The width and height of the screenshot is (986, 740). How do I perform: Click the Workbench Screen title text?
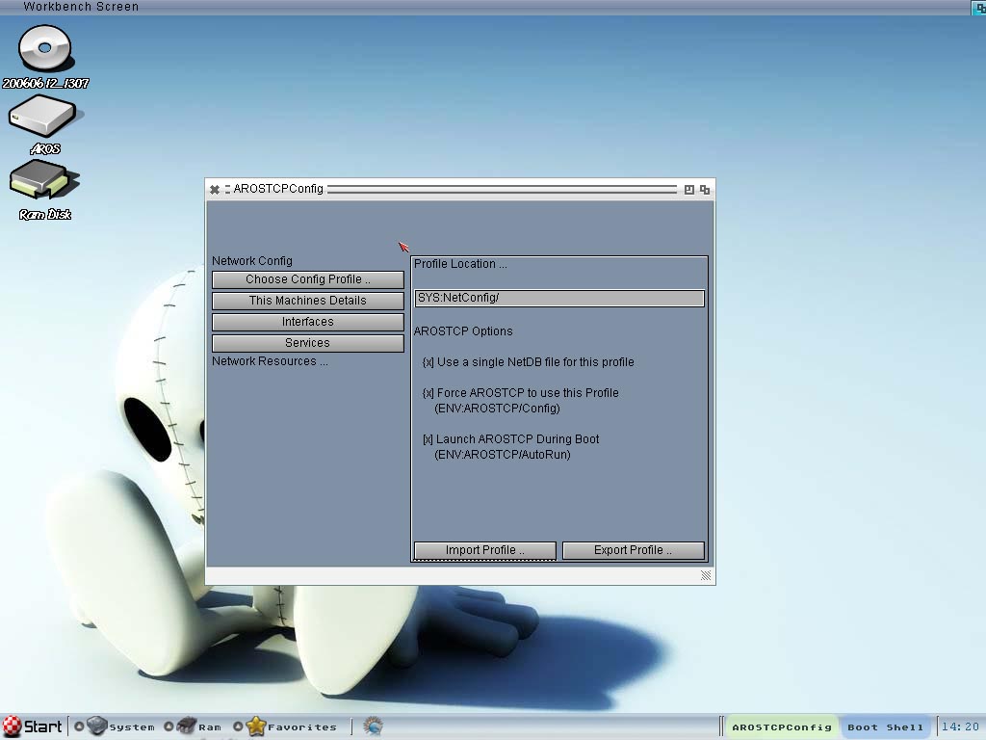(x=81, y=7)
